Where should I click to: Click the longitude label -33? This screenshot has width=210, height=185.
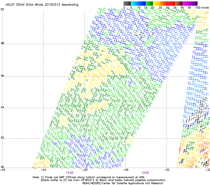[167, 170]
